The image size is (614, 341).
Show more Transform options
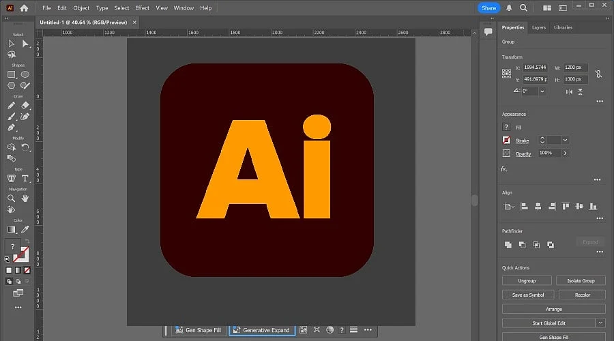click(x=600, y=102)
